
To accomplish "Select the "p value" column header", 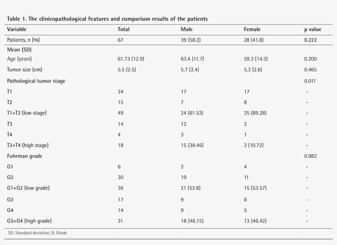I will [x=312, y=29].
